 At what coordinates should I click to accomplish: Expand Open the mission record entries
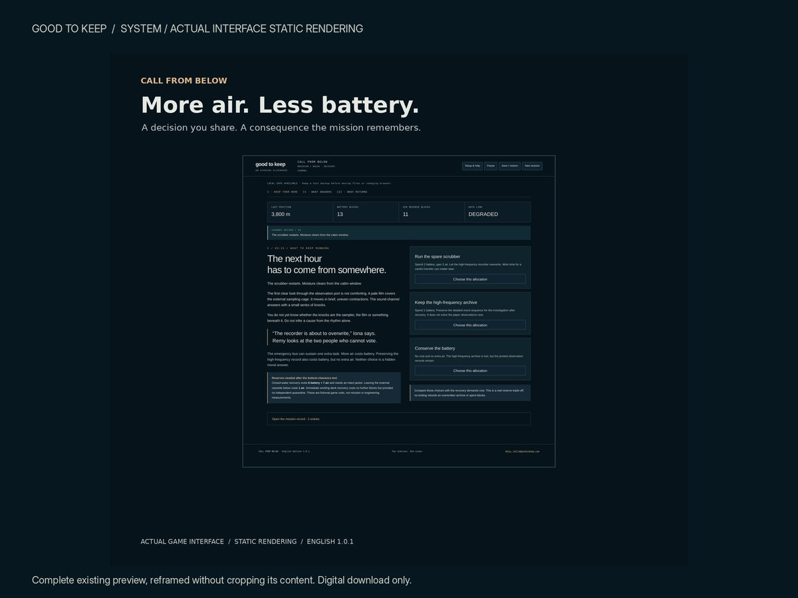pyautogui.click(x=399, y=419)
